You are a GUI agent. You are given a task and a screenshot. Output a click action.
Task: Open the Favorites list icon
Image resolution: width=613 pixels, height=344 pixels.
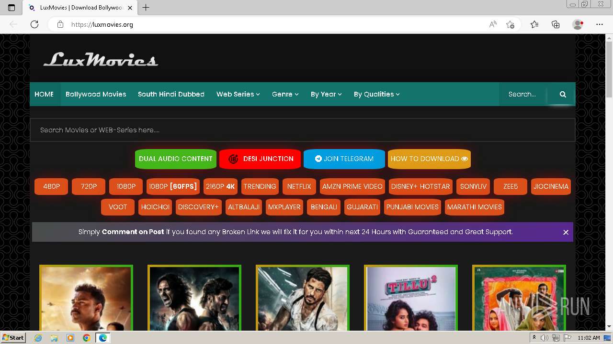(534, 24)
